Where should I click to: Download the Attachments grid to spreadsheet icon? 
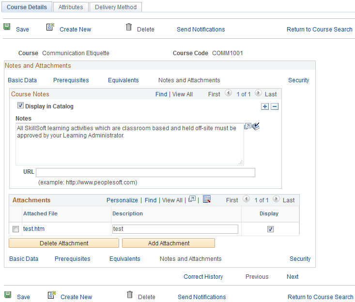click(x=207, y=199)
